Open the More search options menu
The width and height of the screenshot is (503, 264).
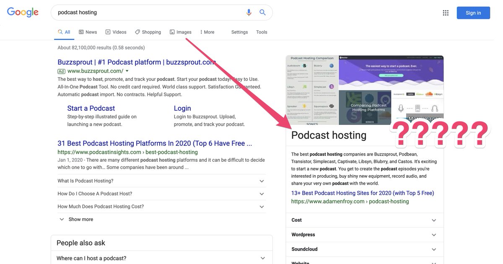(x=207, y=32)
